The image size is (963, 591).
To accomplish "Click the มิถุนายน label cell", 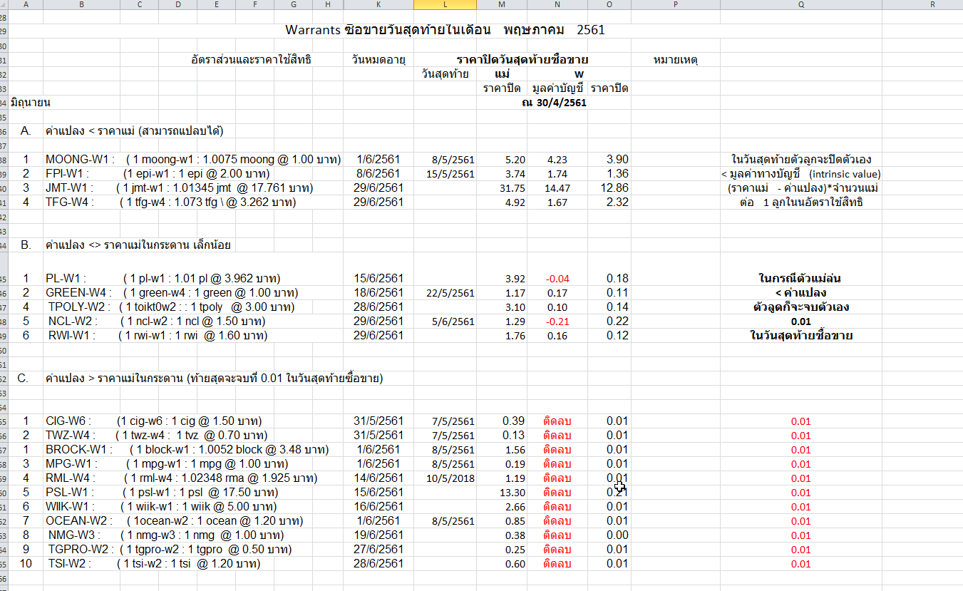I will click(31, 103).
